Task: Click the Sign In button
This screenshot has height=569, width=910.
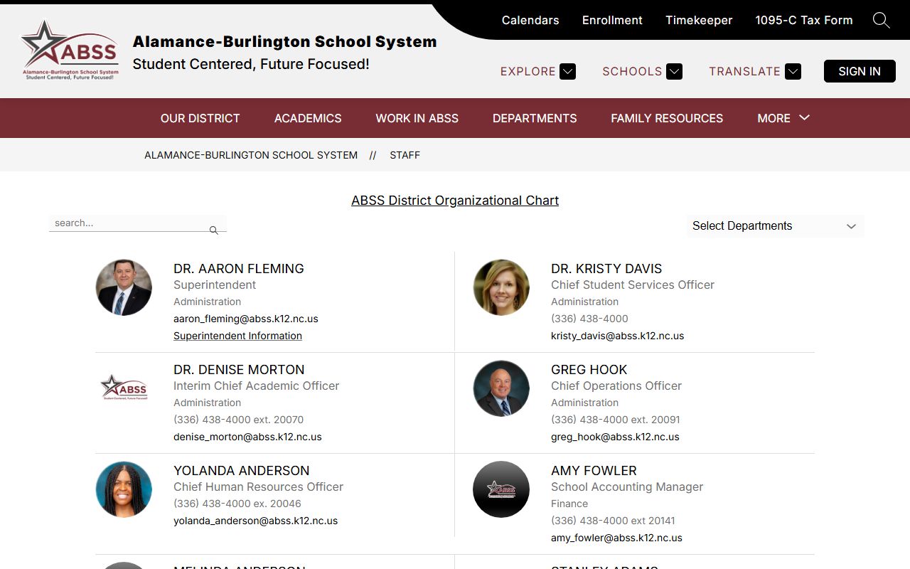Action: coord(860,71)
